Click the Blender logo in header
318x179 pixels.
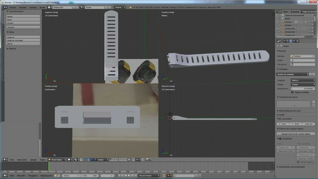click(130, 7)
